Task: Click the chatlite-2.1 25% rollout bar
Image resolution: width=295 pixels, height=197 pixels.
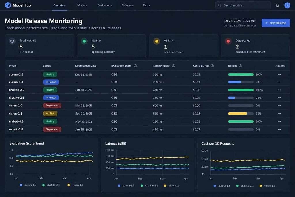Action: click(x=241, y=98)
